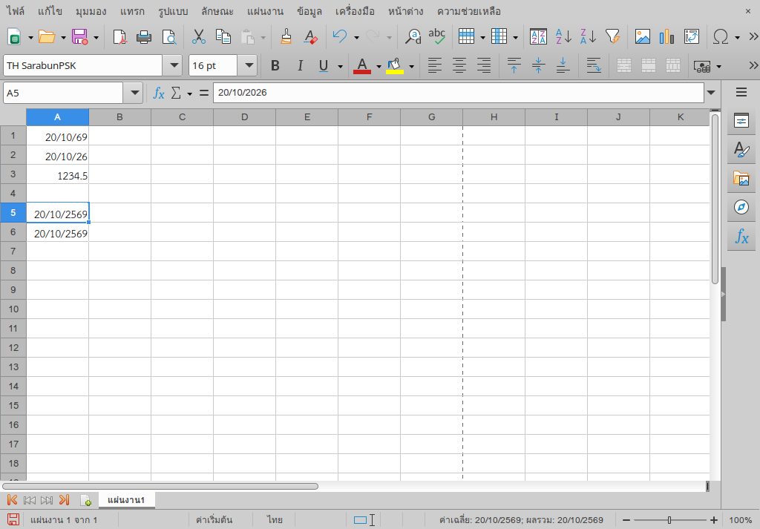The image size is (760, 529).
Task: Export as PDF icon
Action: click(119, 37)
